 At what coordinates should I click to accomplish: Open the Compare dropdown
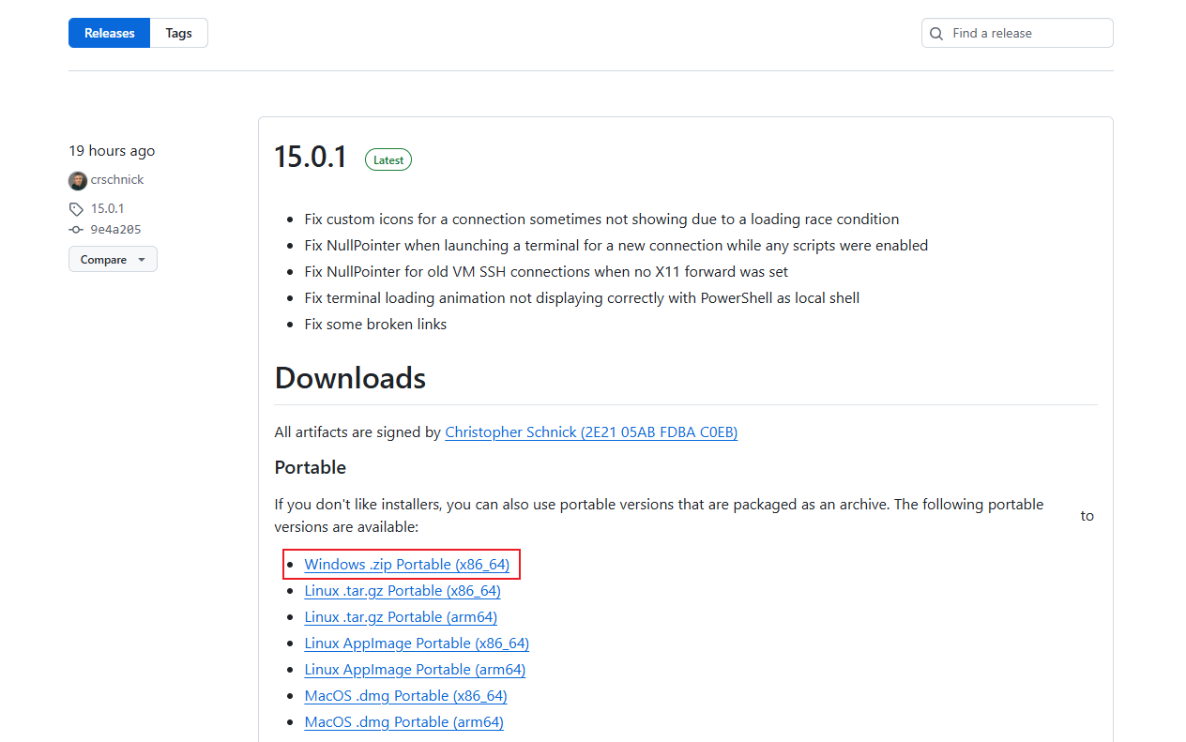click(x=113, y=260)
